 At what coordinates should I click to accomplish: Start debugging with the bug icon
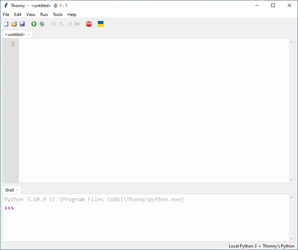pos(42,24)
